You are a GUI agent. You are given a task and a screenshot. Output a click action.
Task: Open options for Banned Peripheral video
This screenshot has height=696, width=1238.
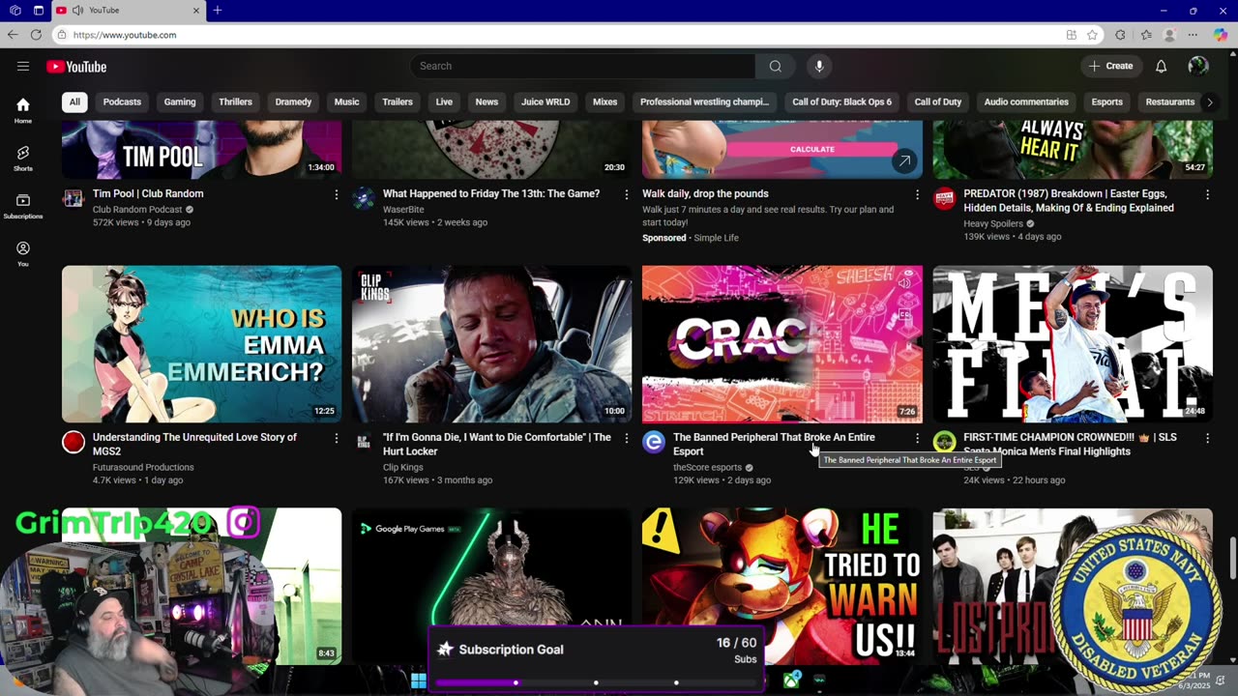(917, 438)
